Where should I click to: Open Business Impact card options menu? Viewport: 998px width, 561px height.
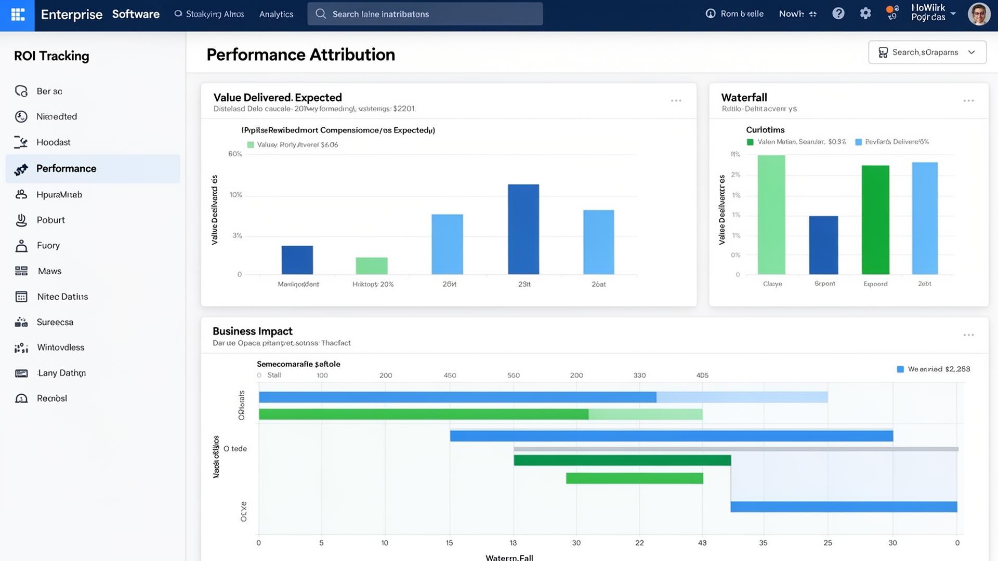pos(968,335)
